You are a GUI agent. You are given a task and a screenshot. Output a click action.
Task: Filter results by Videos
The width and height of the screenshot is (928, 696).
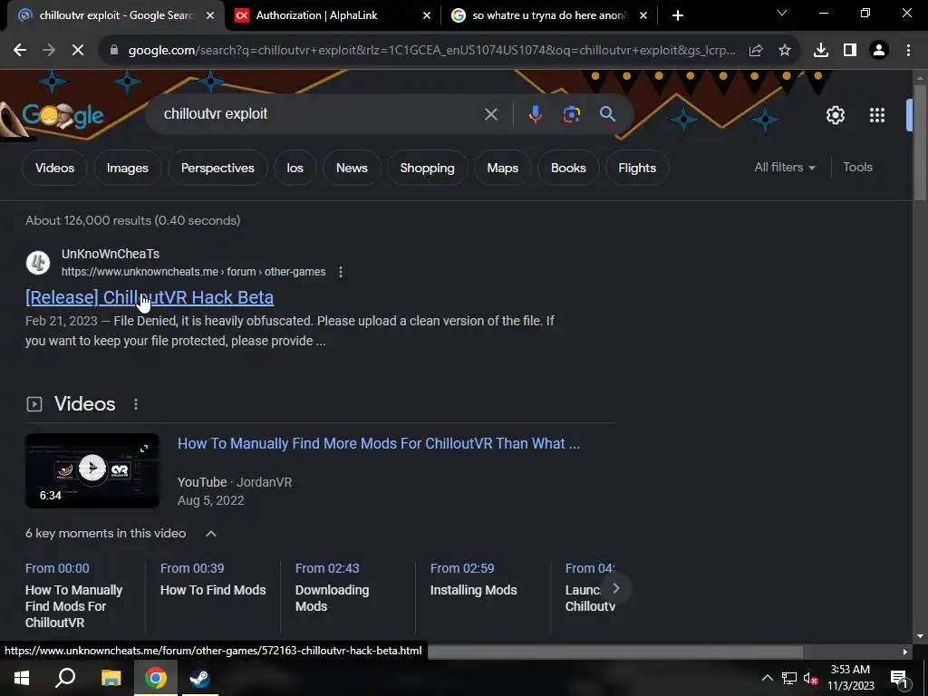pyautogui.click(x=54, y=168)
